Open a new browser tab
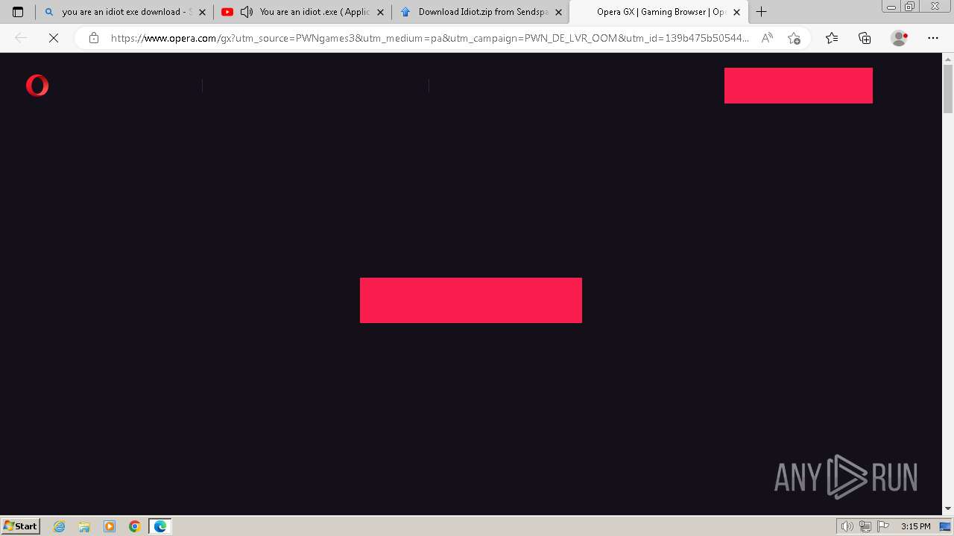The height and width of the screenshot is (536, 954). coord(761,12)
